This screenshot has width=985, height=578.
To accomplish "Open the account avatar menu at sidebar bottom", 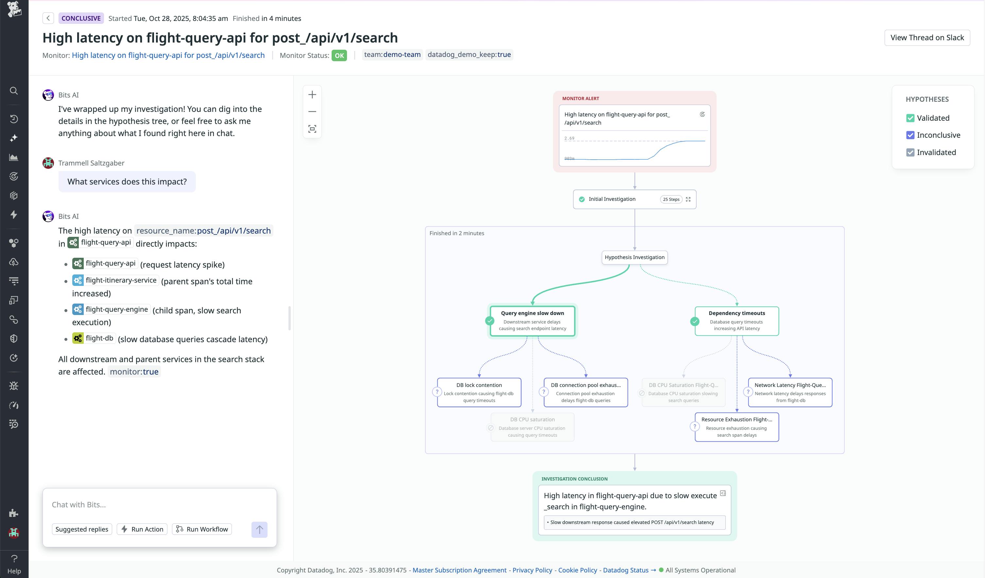I will [14, 533].
